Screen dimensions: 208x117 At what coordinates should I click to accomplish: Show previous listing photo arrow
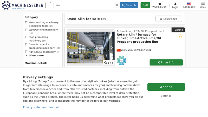click(69, 47)
